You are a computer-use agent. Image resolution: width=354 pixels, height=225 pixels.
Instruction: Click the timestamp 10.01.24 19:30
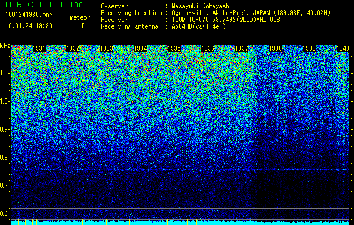click(x=29, y=26)
